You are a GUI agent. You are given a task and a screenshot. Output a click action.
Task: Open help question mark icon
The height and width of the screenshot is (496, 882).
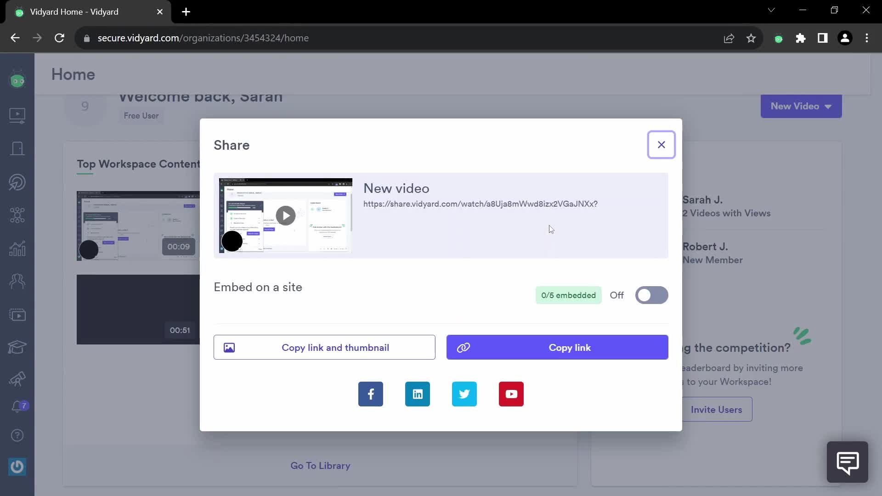17,435
